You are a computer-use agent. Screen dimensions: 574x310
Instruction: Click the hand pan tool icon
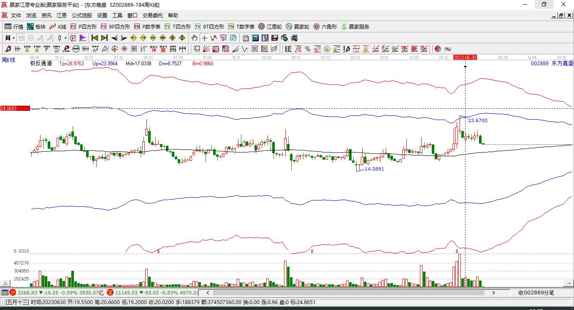click(194, 38)
